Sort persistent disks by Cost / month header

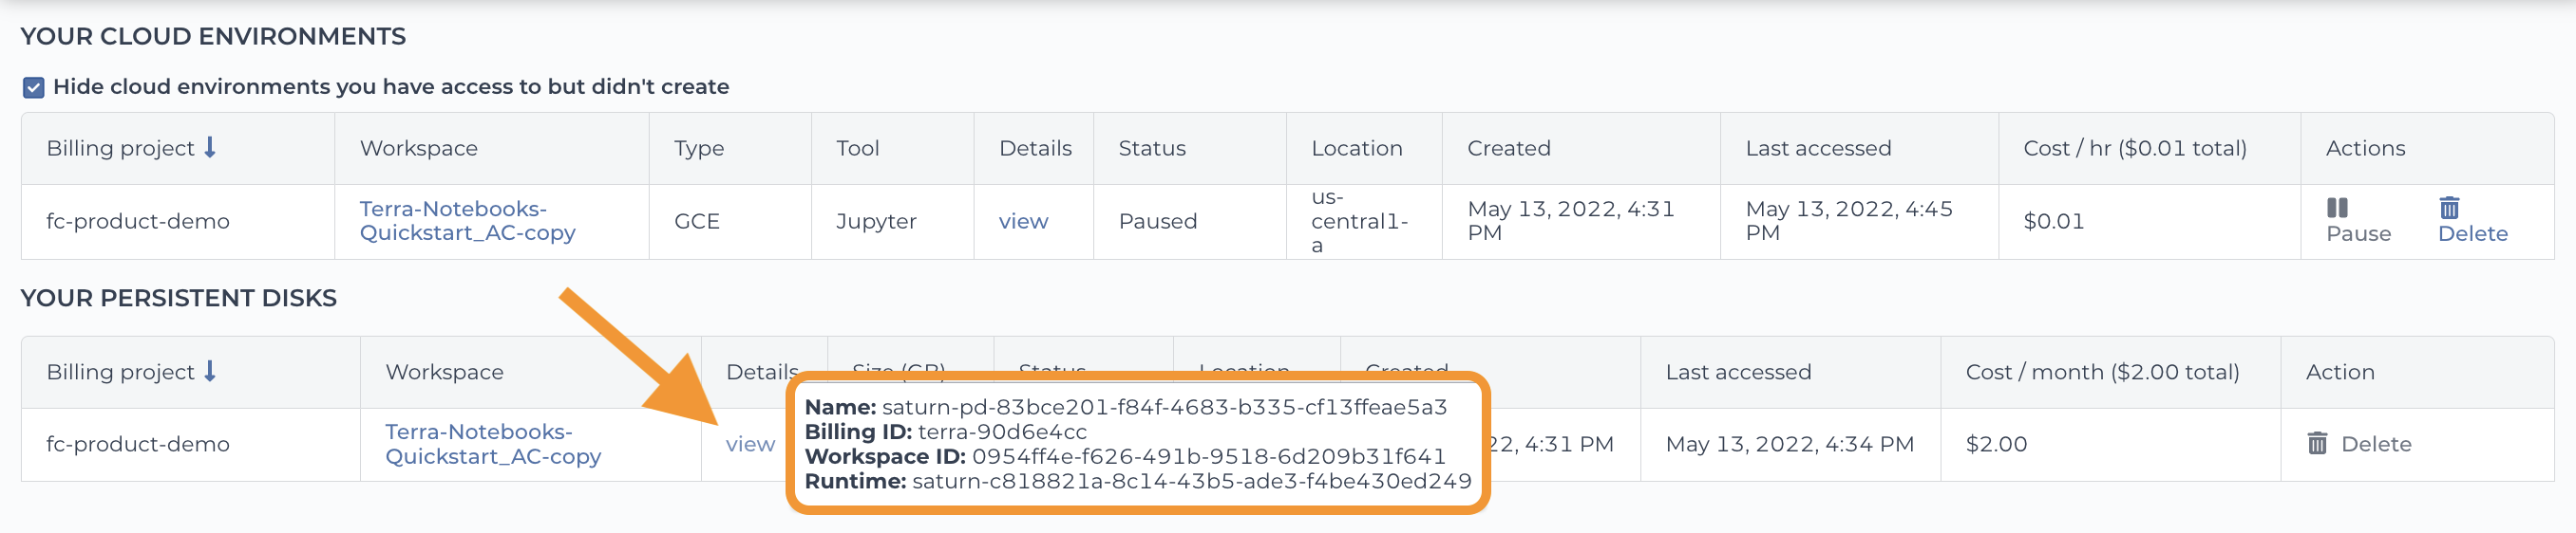(x=2102, y=372)
